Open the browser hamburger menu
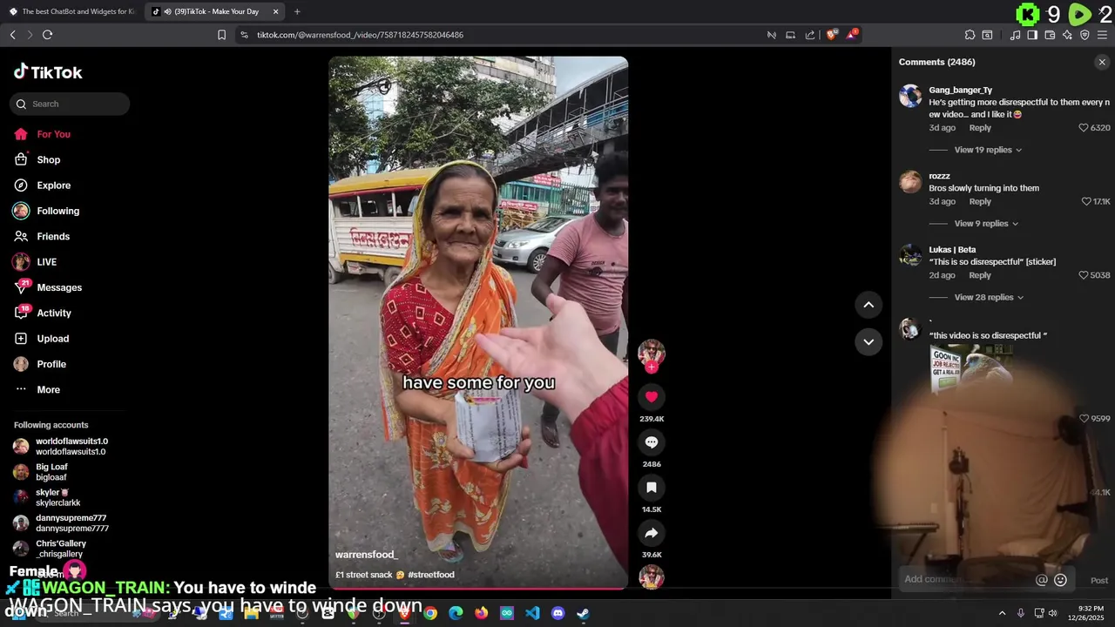 click(x=1102, y=35)
